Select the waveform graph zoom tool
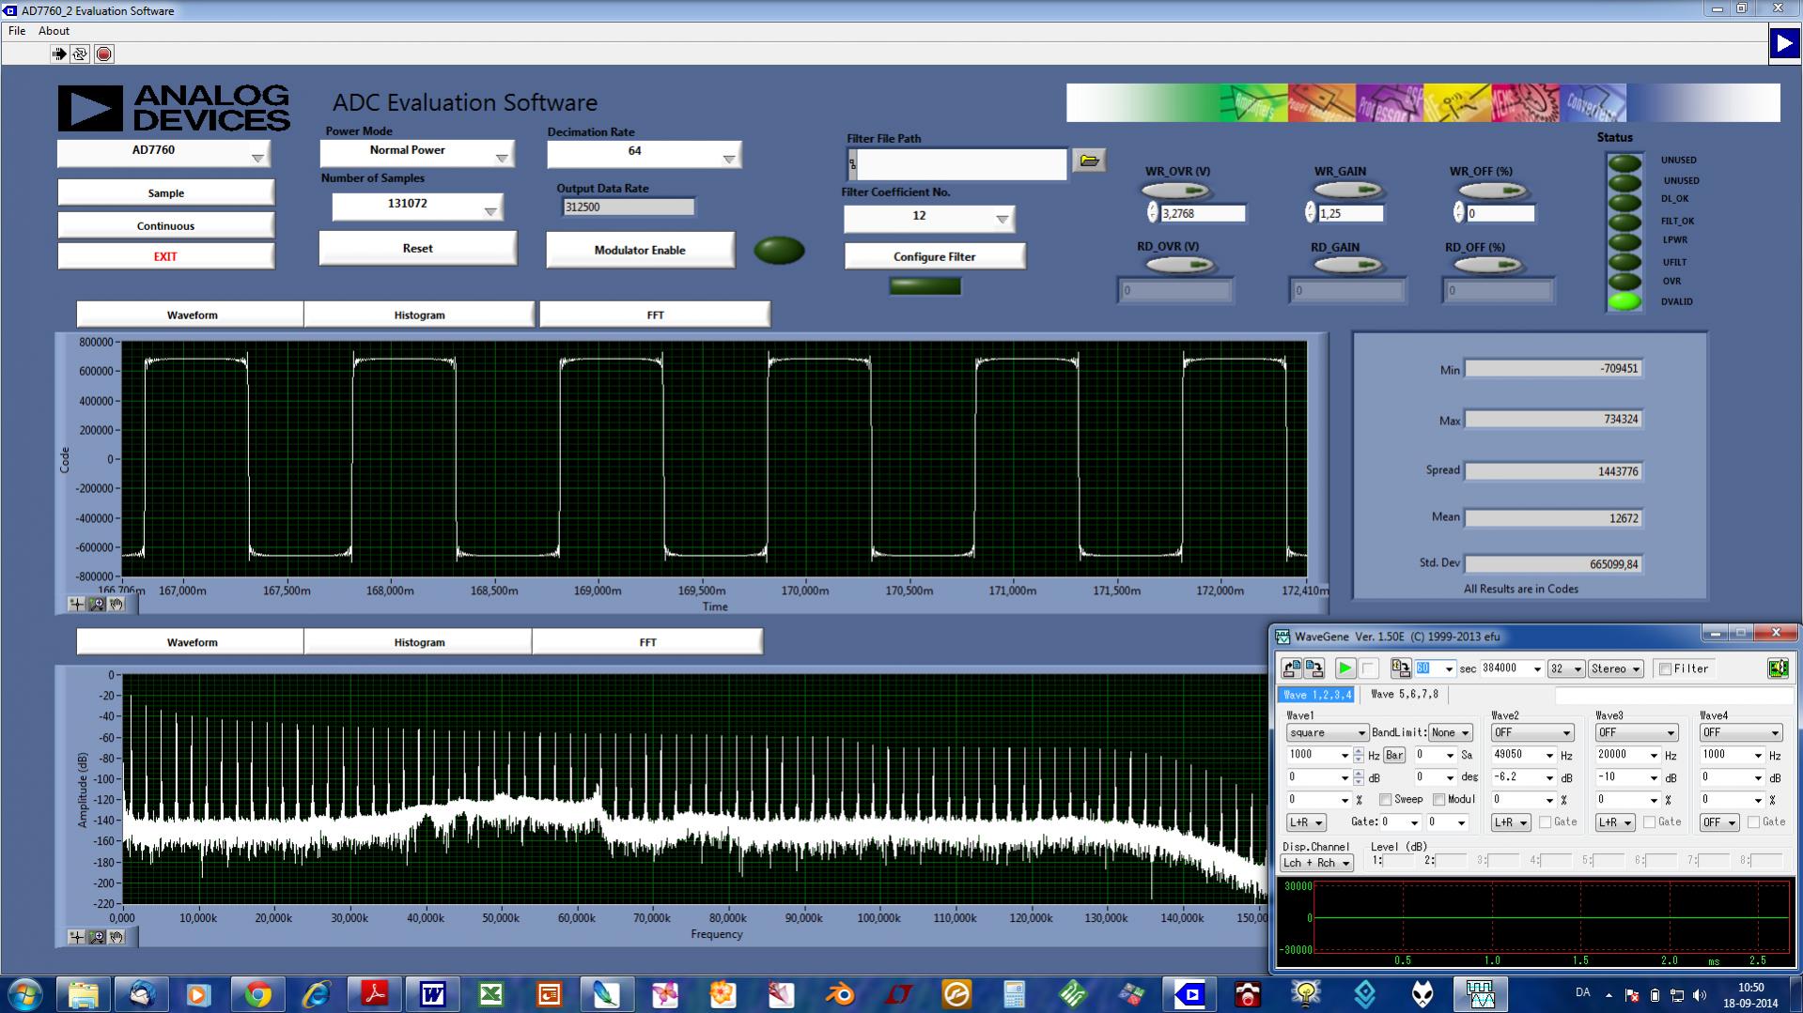This screenshot has height=1013, width=1803. pyautogui.click(x=97, y=604)
